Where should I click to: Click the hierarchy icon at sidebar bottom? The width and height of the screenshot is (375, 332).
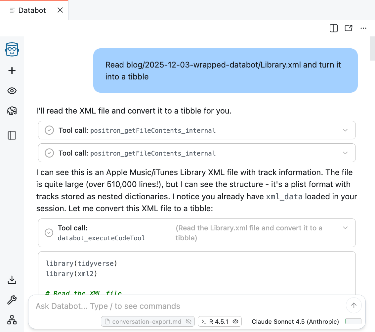click(x=12, y=320)
